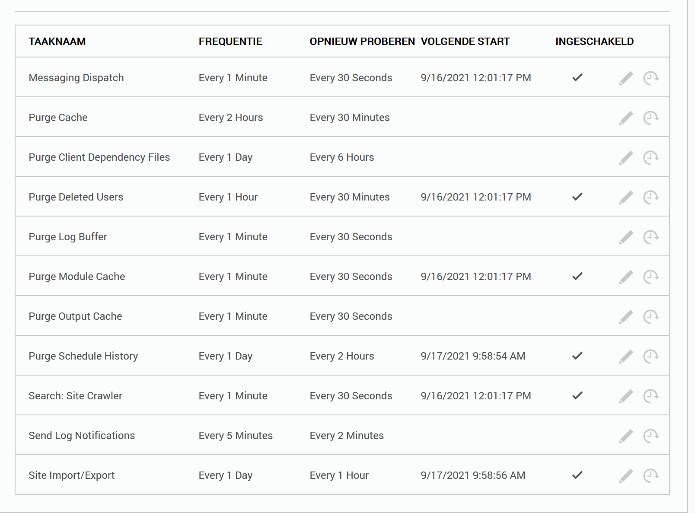View history of Purge Output Cache
The width and height of the screenshot is (695, 513).
(x=651, y=316)
